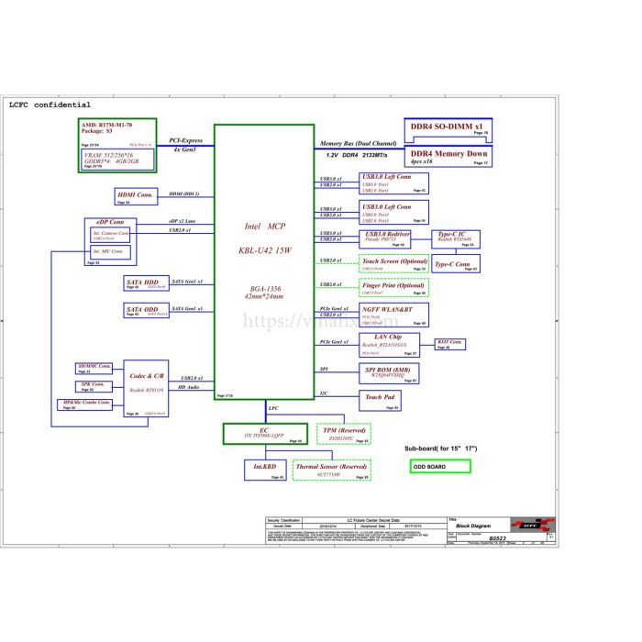Click the EC controller block

point(265,434)
